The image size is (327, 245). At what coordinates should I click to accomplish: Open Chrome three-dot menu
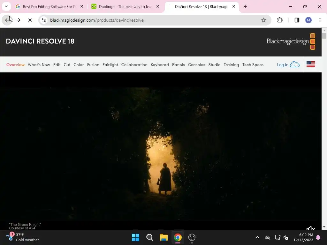320,20
